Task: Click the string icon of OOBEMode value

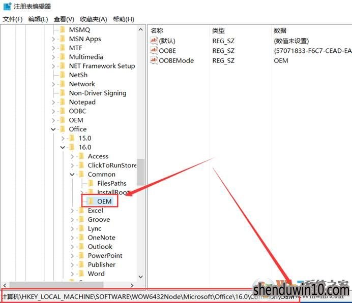Action: click(154, 60)
